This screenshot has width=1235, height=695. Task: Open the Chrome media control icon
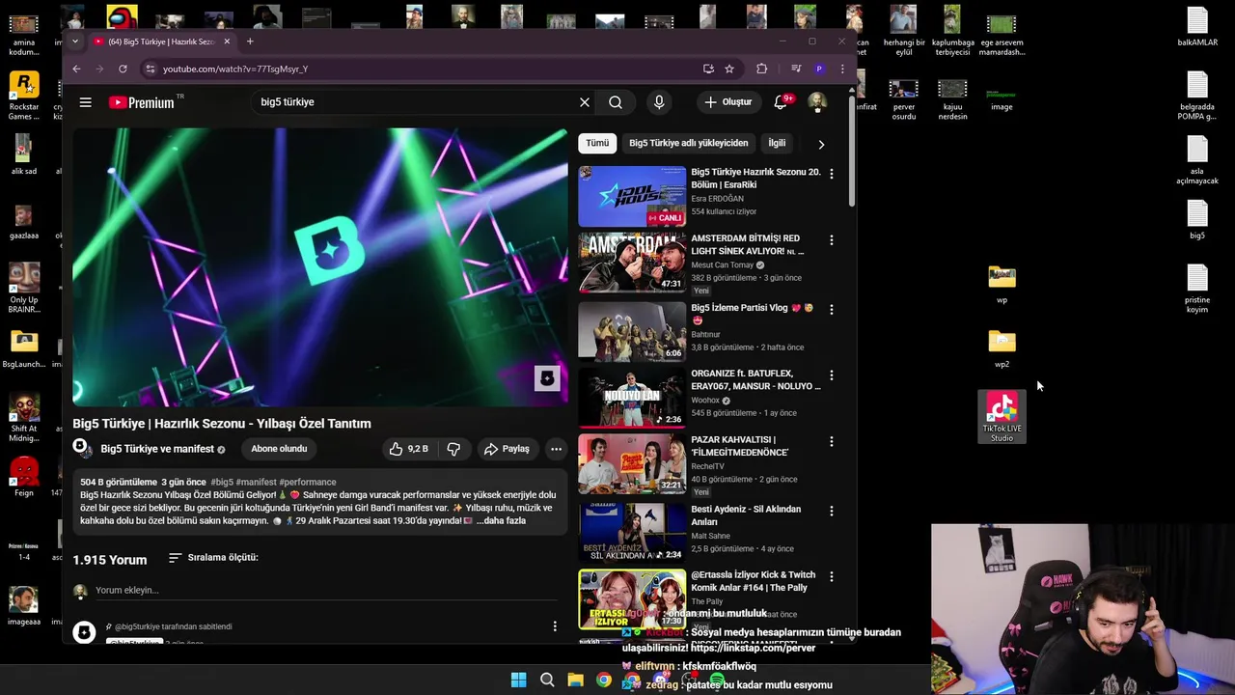[796, 69]
